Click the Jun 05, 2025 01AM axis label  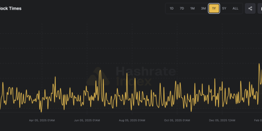[x=87, y=120]
